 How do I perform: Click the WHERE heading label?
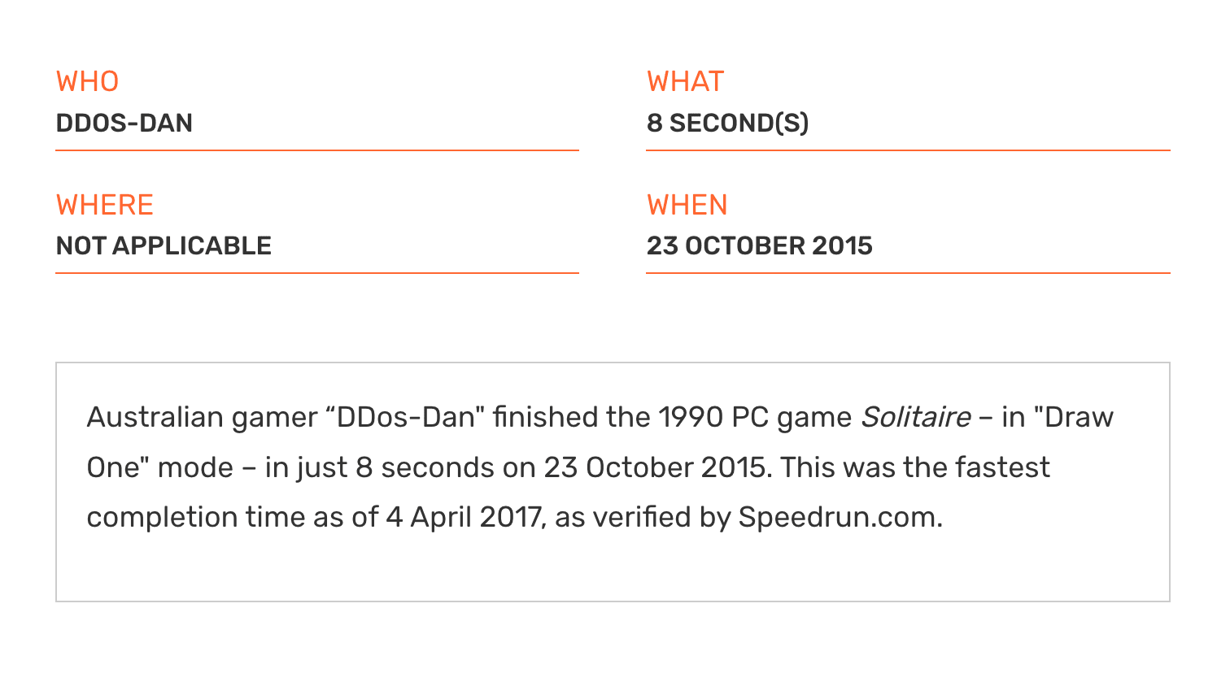click(104, 205)
